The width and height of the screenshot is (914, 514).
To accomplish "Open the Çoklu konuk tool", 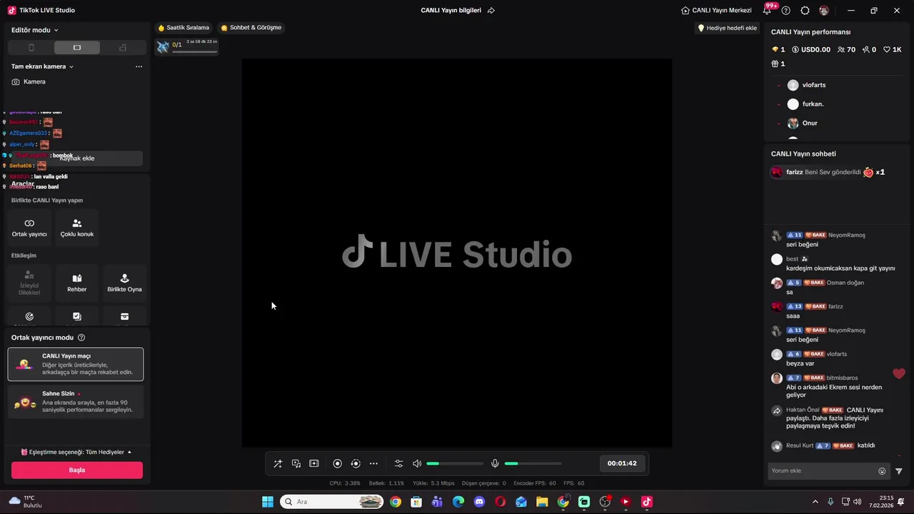I will coord(77,228).
